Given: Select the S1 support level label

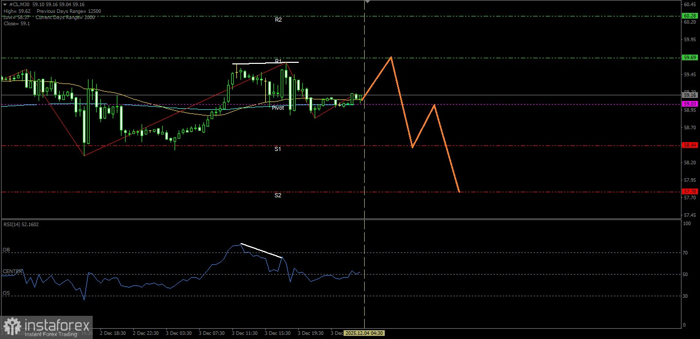Looking at the screenshot, I should click(278, 149).
